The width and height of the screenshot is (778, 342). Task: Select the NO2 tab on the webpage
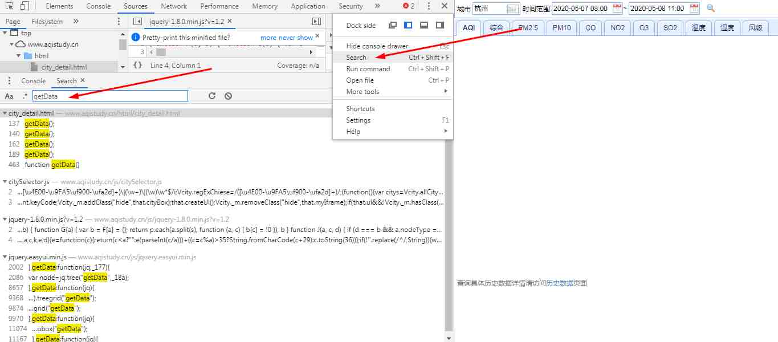tap(617, 28)
